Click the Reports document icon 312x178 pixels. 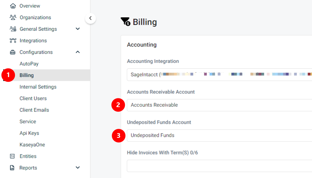[x=12, y=168]
